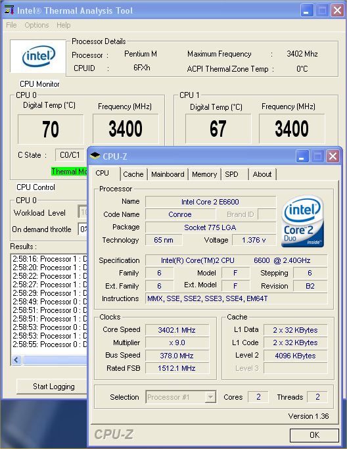
Task: Click CPU 0 frequency value 3400
Action: pos(126,129)
